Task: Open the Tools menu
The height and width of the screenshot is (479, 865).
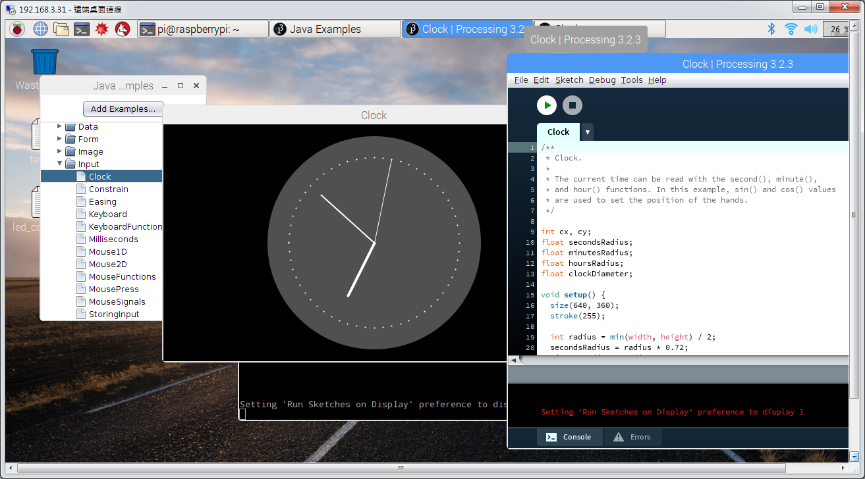Action: pos(631,80)
